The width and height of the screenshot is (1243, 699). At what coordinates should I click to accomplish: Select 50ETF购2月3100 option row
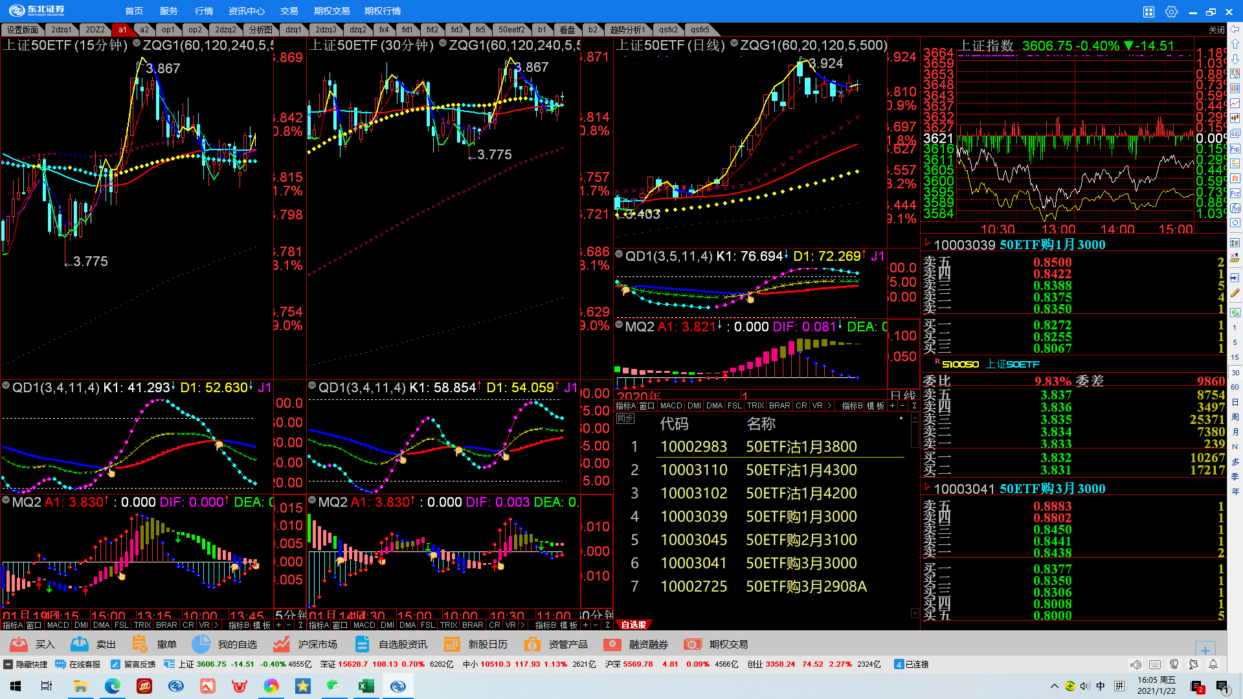click(801, 540)
